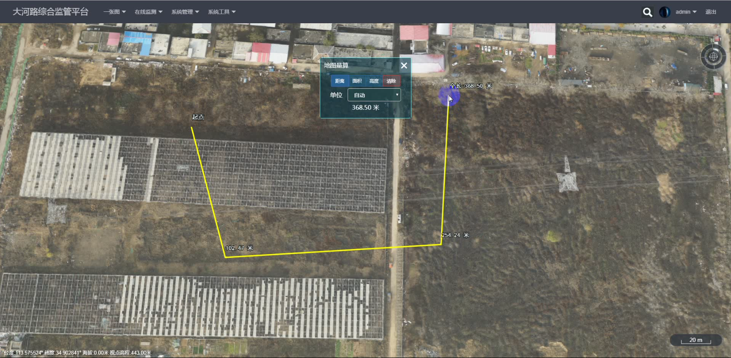Image resolution: width=731 pixels, height=358 pixels.
Task: Click the 大河路综合监管平台 platform title
Action: [50, 12]
